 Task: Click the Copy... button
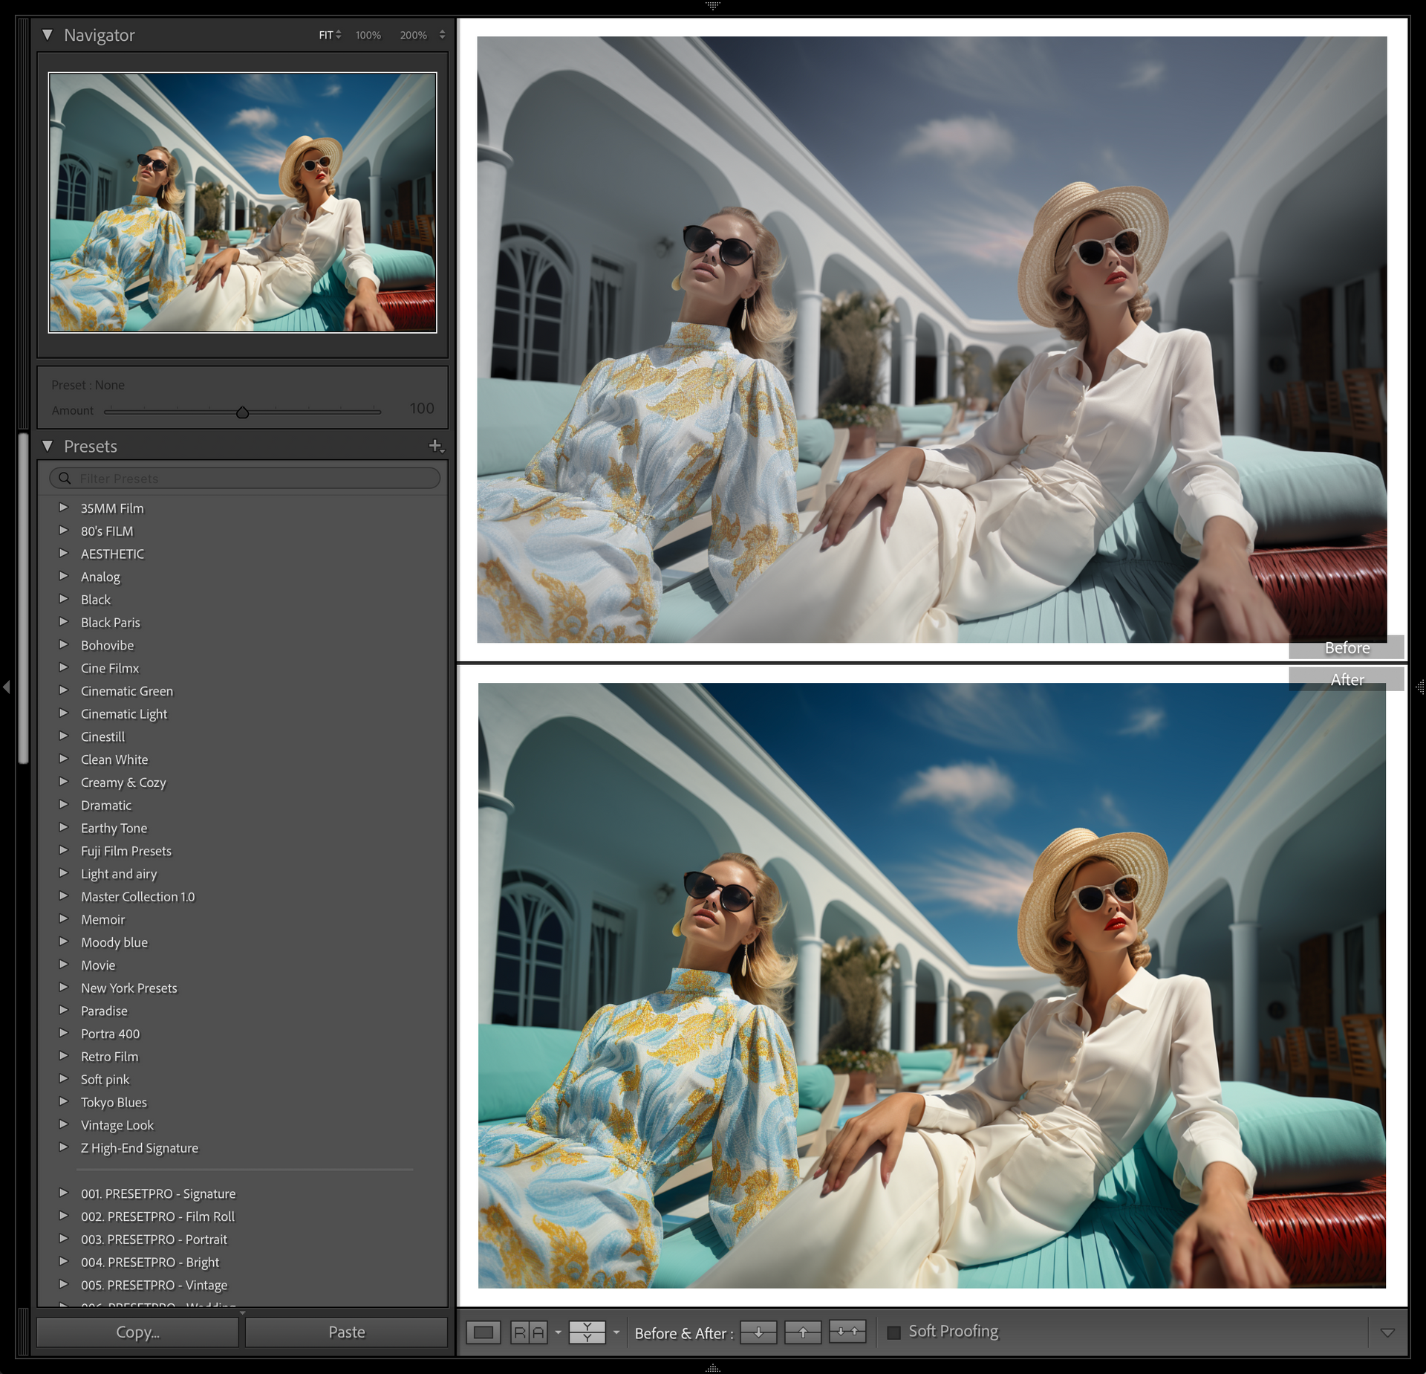pyautogui.click(x=137, y=1332)
